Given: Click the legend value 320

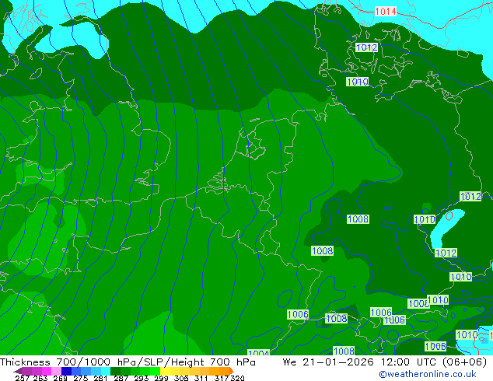Looking at the screenshot, I should (x=237, y=378).
